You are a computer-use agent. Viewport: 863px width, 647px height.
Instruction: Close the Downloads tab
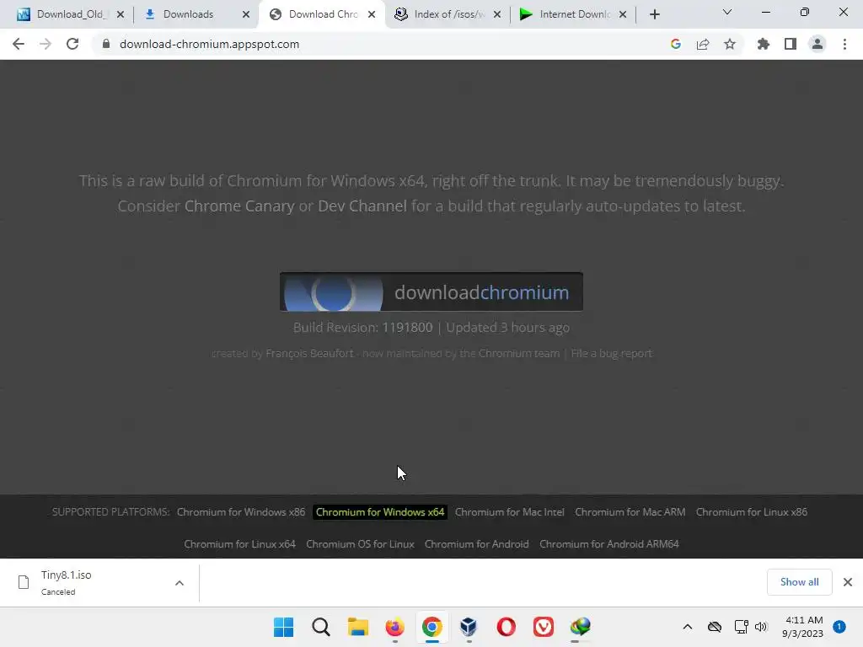pyautogui.click(x=246, y=14)
